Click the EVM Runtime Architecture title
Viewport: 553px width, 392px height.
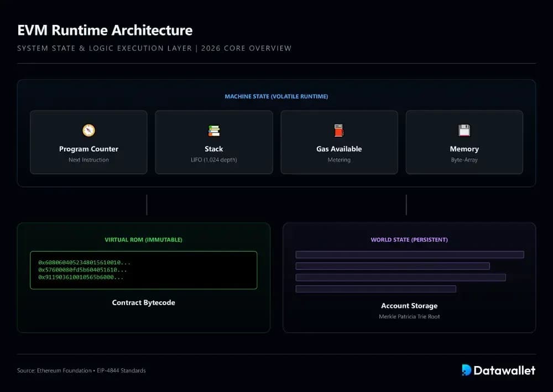click(105, 30)
